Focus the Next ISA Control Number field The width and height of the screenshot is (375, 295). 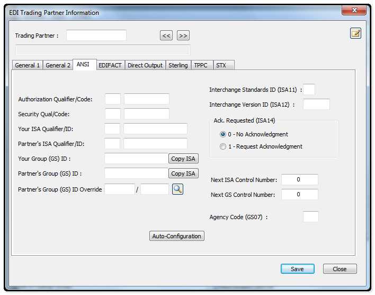(x=299, y=180)
